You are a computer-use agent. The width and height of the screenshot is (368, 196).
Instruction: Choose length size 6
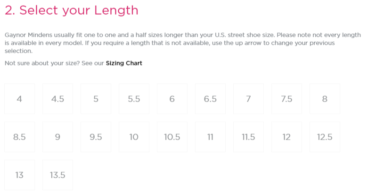[172, 99]
